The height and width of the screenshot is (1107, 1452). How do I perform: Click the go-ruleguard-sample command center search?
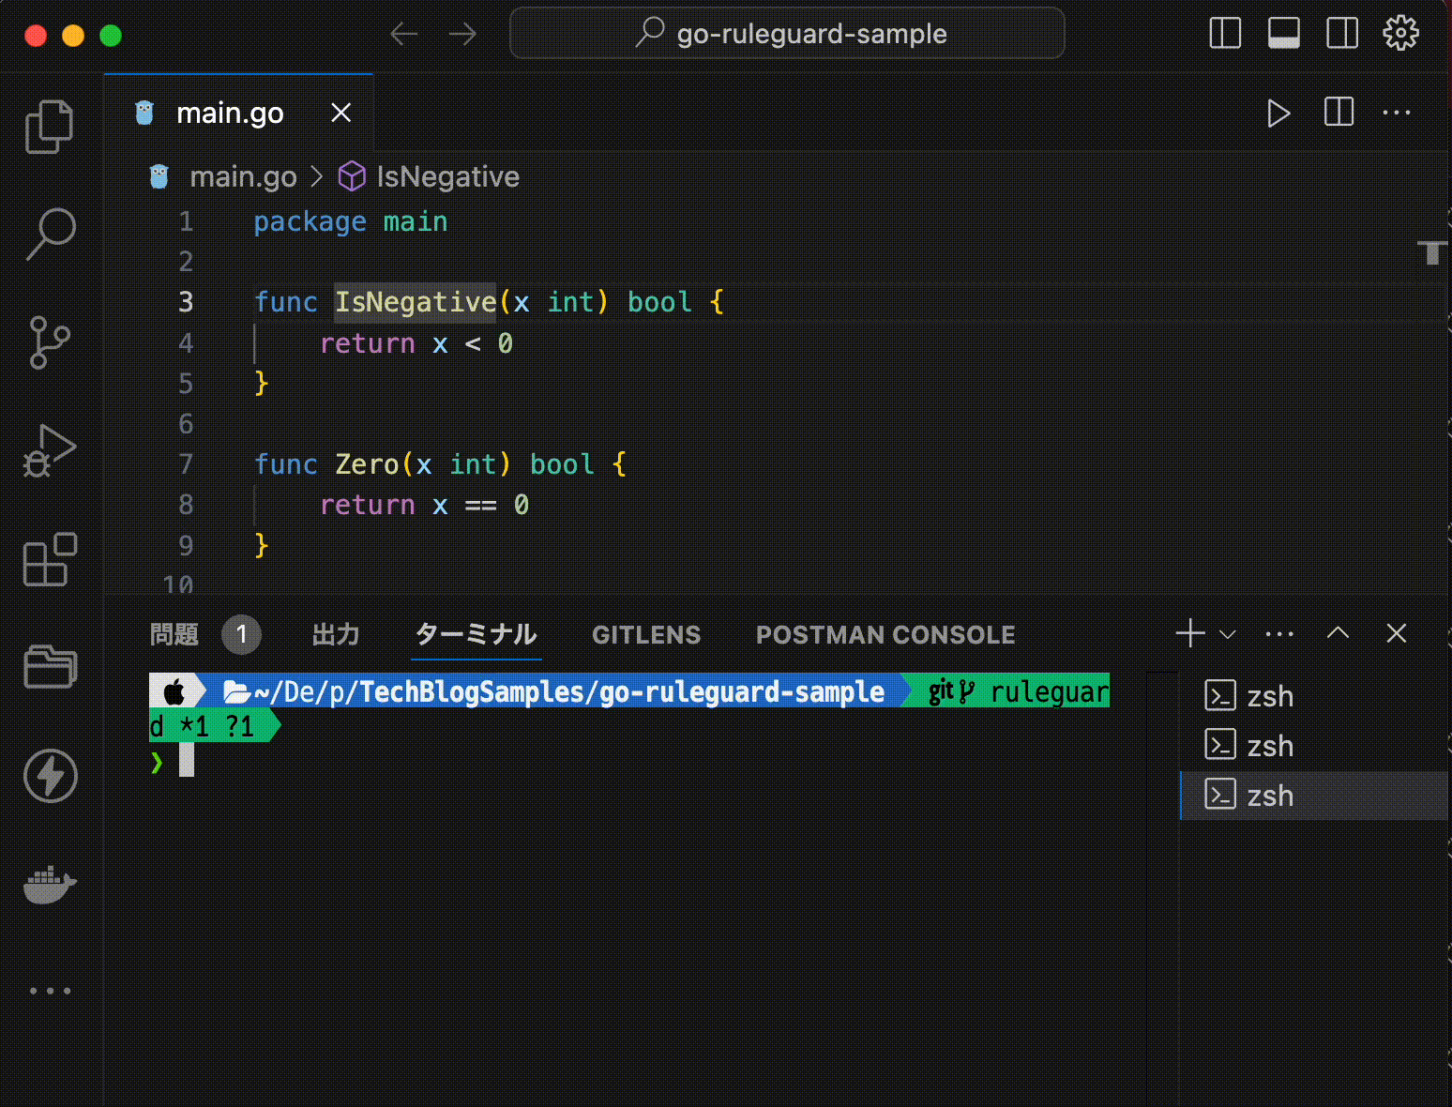coord(787,34)
